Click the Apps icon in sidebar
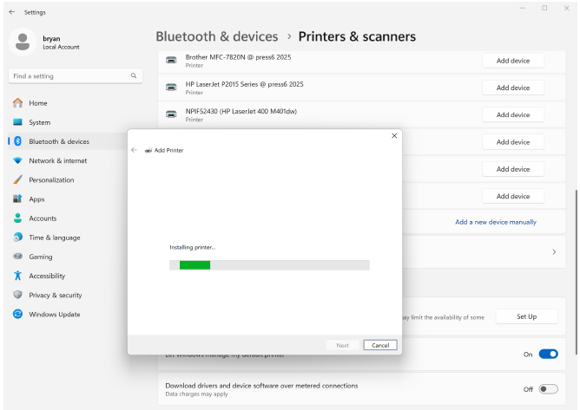 17,198
